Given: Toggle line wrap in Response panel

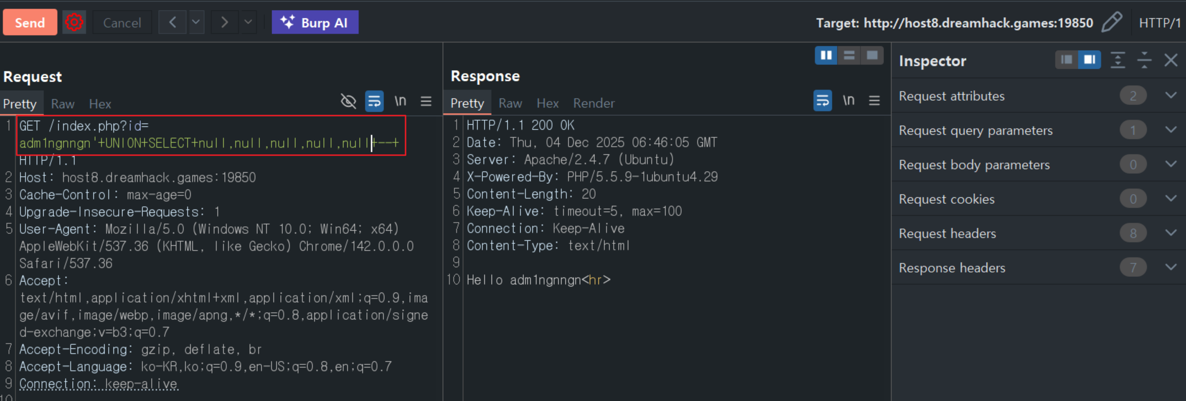Looking at the screenshot, I should pyautogui.click(x=823, y=101).
